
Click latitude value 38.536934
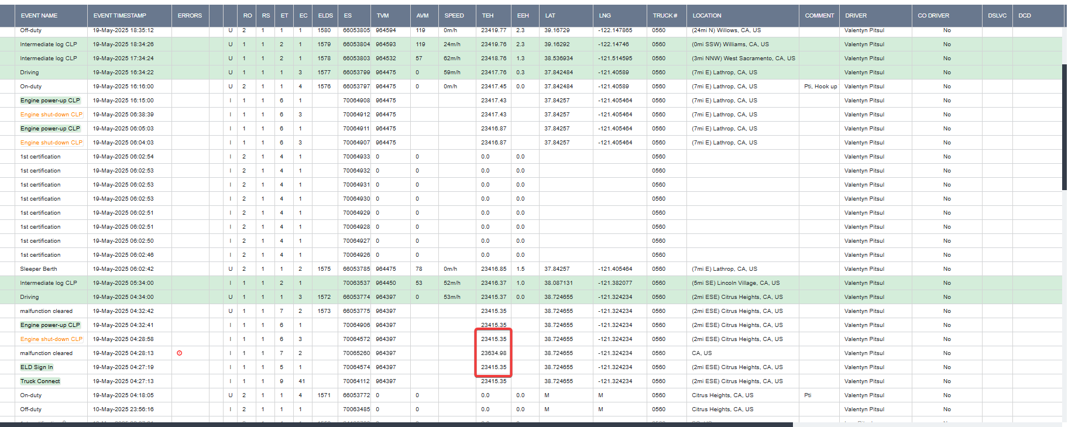pyautogui.click(x=559, y=58)
